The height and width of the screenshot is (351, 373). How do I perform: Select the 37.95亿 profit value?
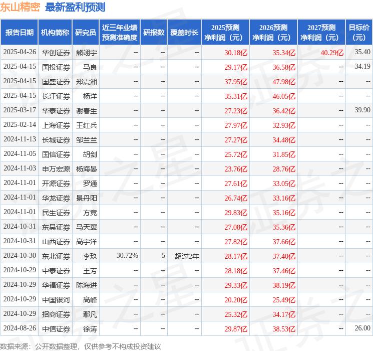click(236, 82)
